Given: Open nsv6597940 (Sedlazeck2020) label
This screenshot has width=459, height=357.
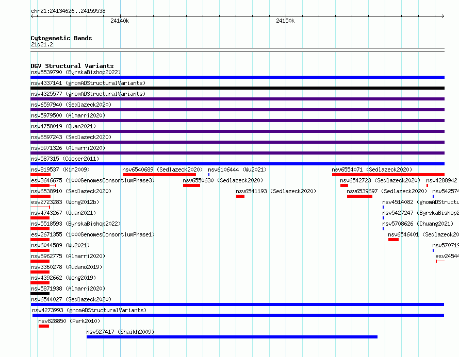Looking at the screenshot, I should tap(71, 105).
